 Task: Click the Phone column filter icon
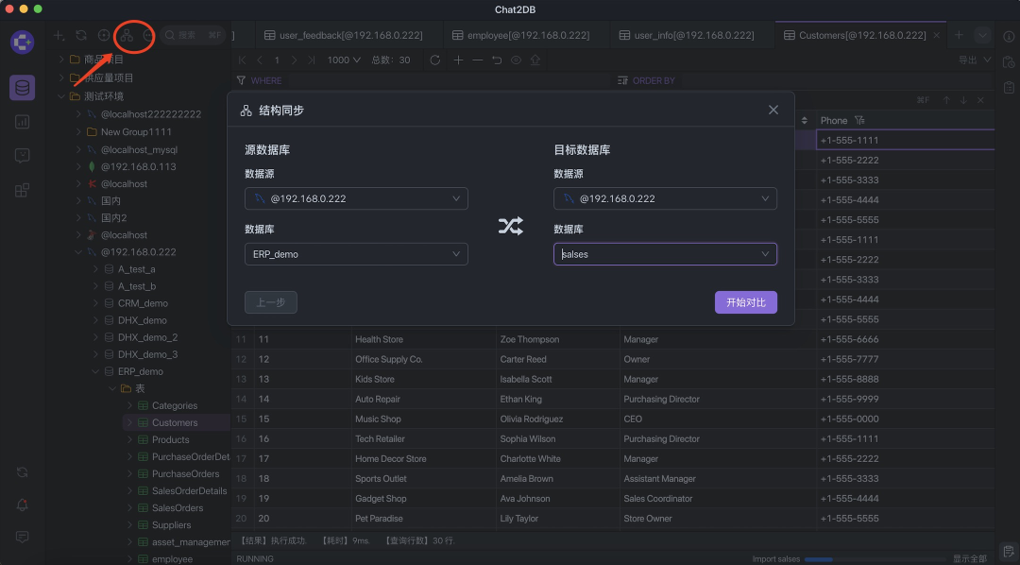point(859,121)
